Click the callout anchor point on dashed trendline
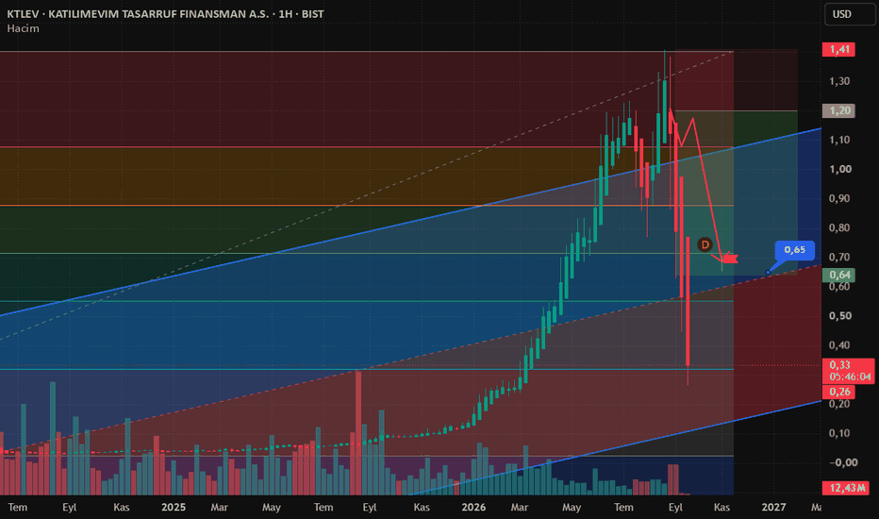 768,273
